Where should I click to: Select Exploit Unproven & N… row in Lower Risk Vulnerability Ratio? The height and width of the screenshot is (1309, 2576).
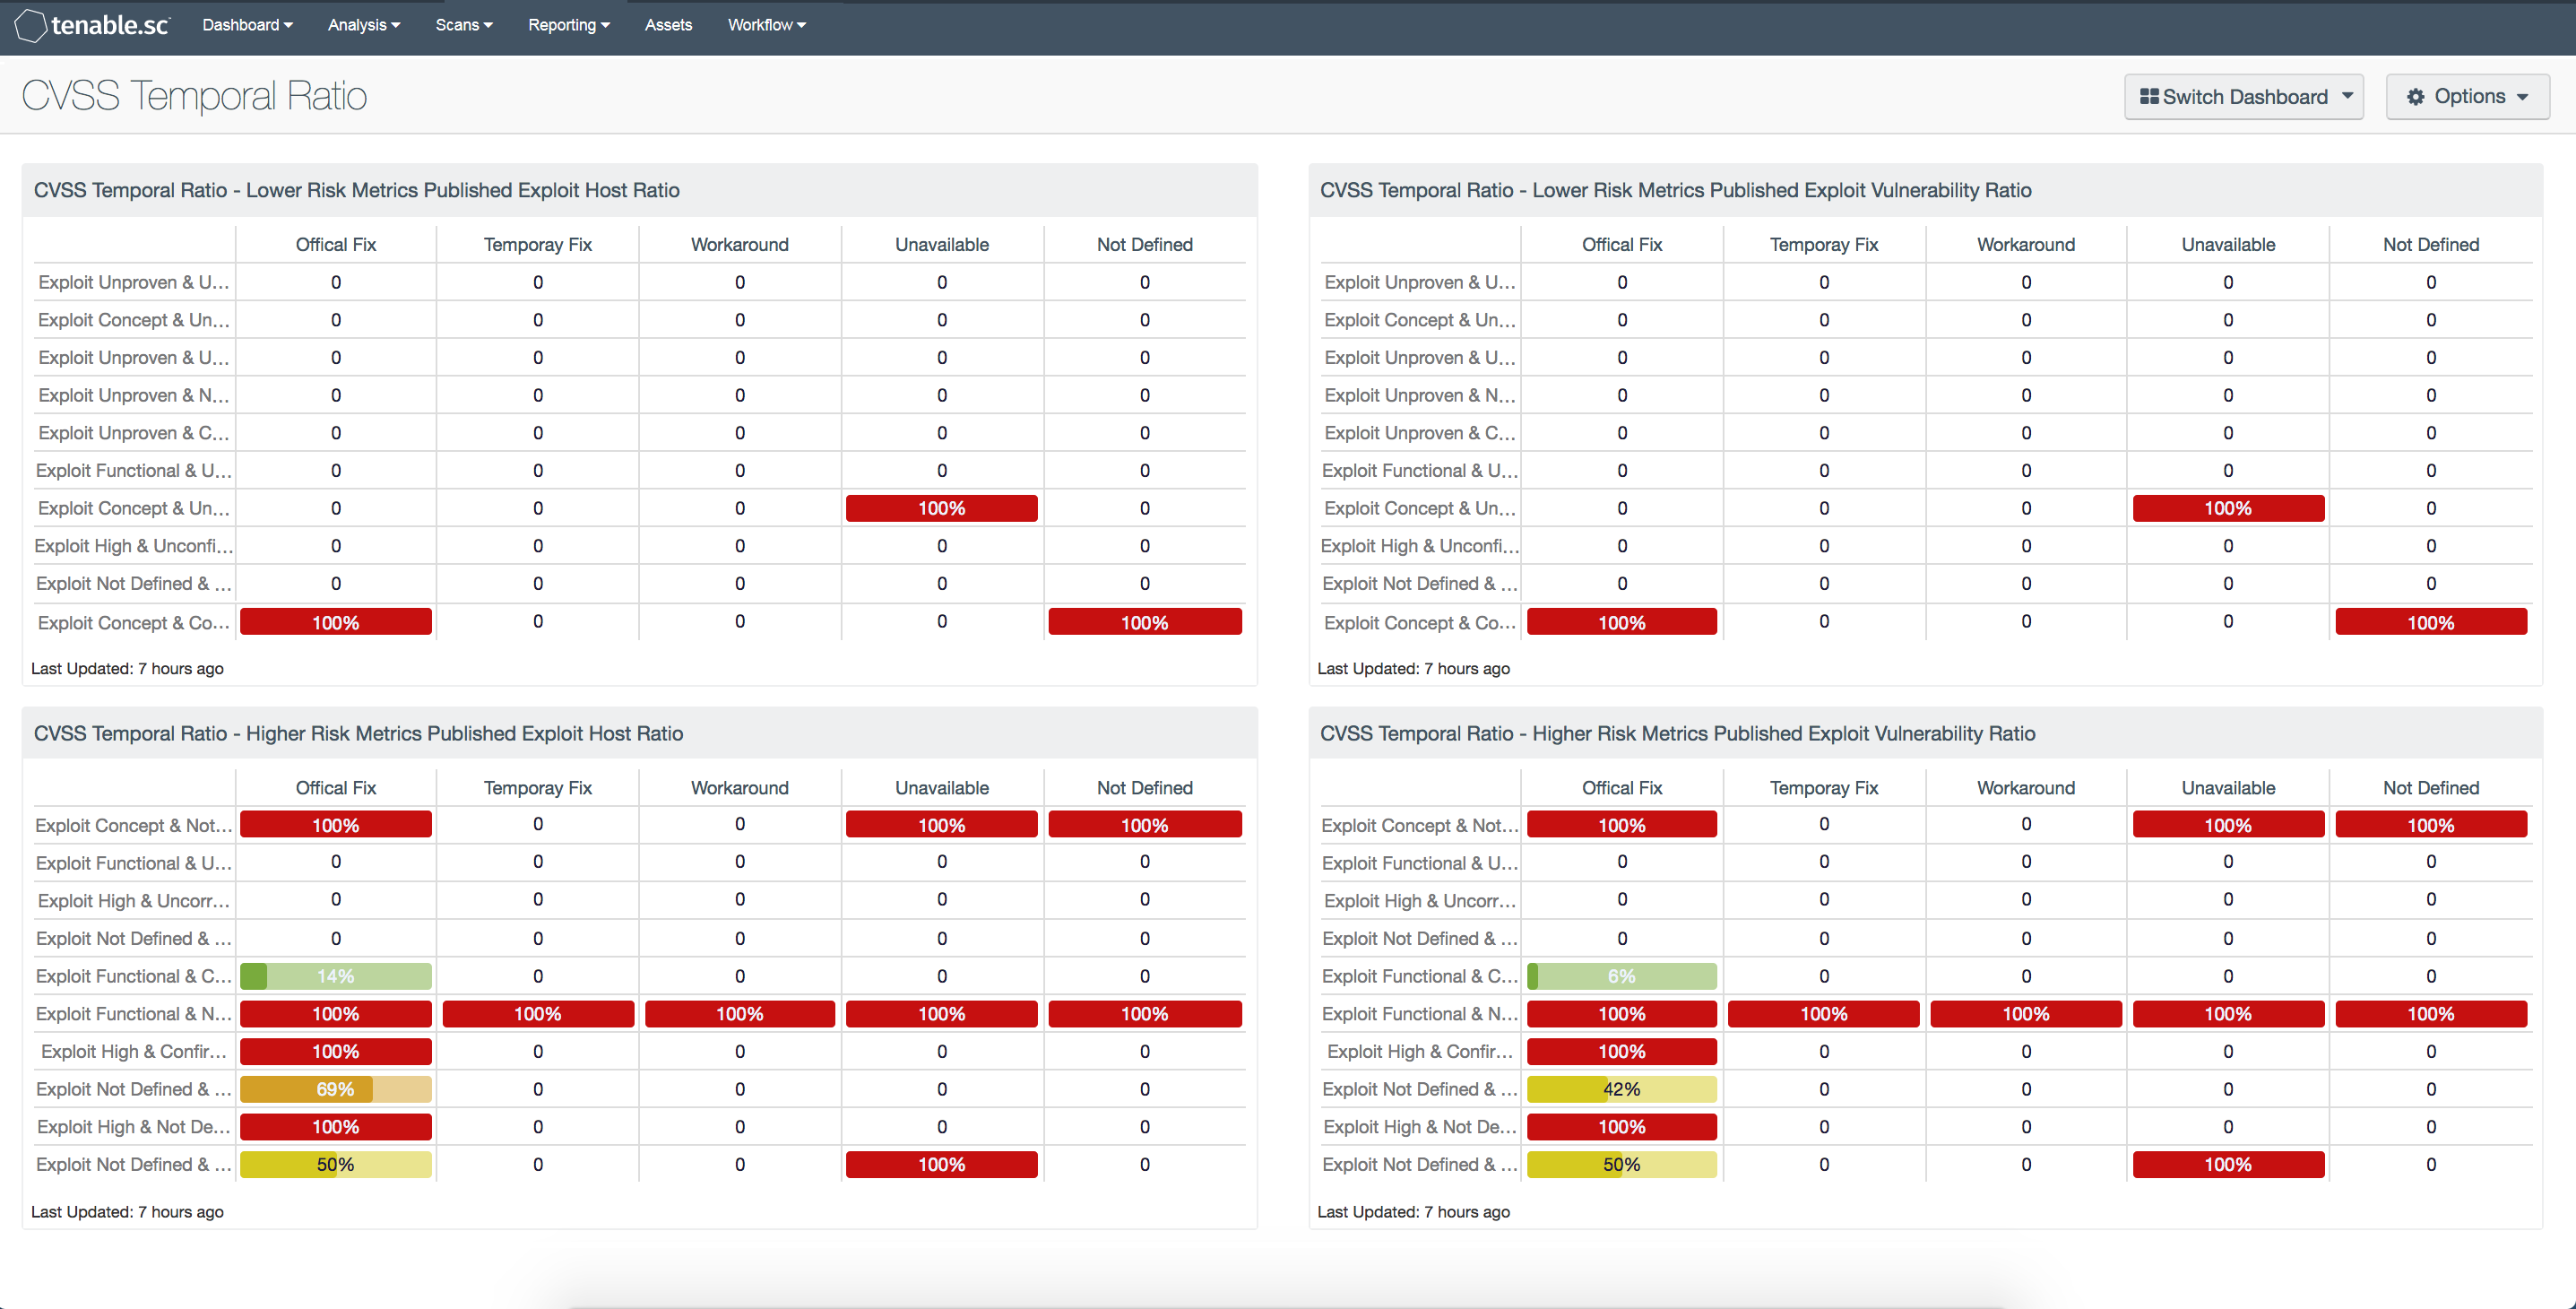(1925, 395)
